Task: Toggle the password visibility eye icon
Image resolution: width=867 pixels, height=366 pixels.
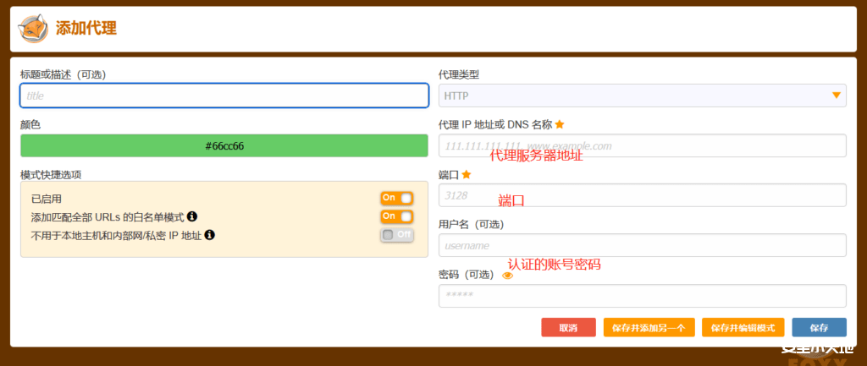Action: point(508,275)
